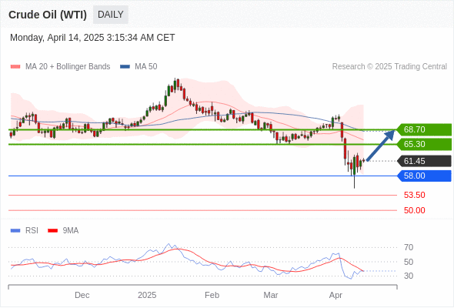This screenshot has width=454, height=308.
Task: Toggle the RSI legend label
Action: pyautogui.click(x=32, y=231)
